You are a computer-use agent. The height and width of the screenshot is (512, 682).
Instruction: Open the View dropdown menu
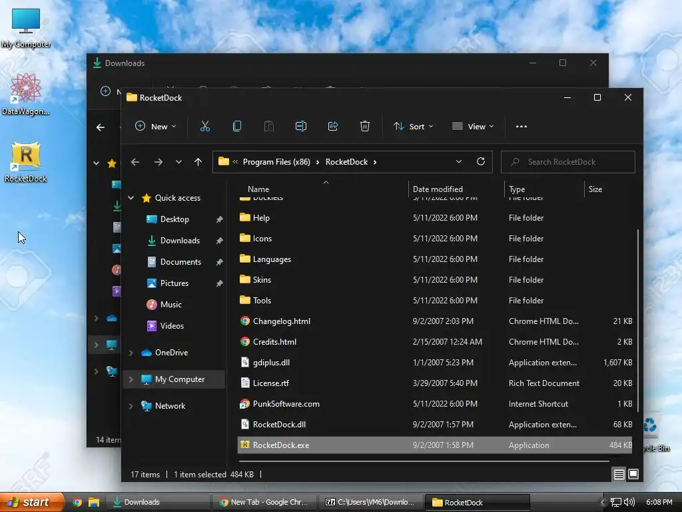coord(474,126)
